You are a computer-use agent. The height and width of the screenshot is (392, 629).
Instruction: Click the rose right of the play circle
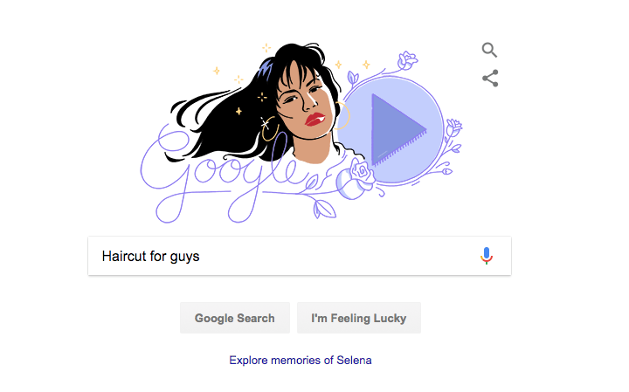pos(453,127)
